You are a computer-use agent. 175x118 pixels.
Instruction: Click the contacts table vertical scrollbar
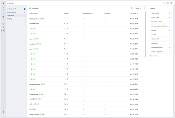[145, 34]
